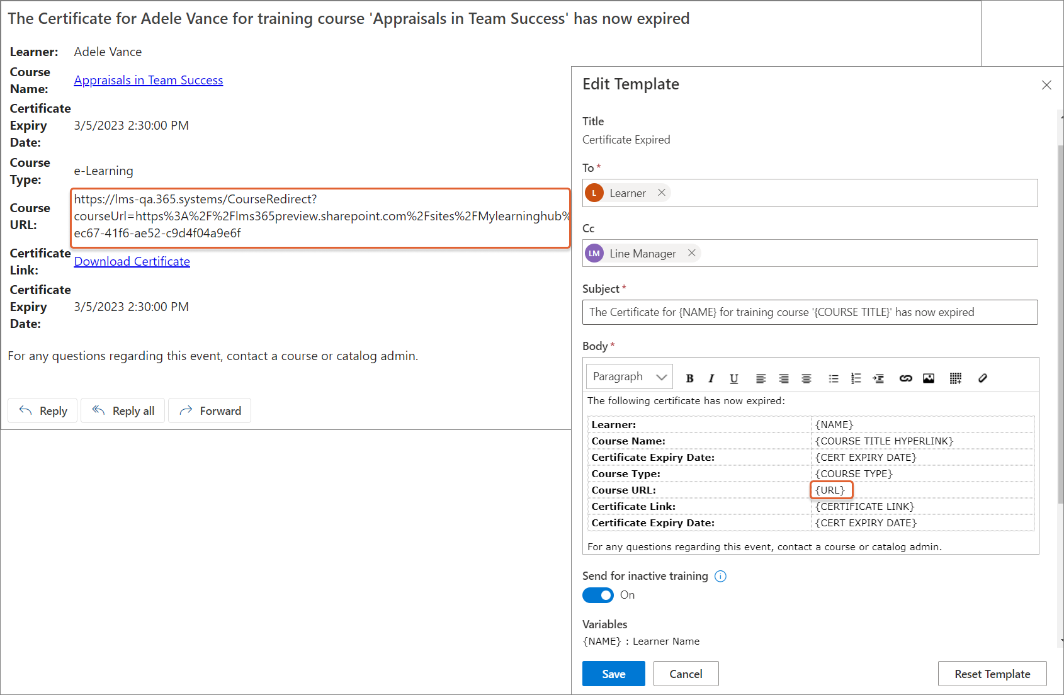Click the insert hyperlink icon
Viewport: 1064px width, 695px height.
[905, 378]
